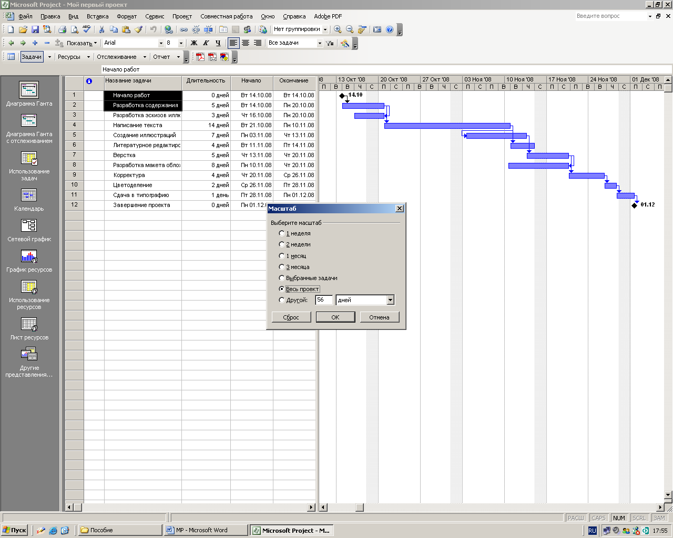The height and width of the screenshot is (538, 673).
Task: Confirm scale with OK button
Action: tap(335, 317)
